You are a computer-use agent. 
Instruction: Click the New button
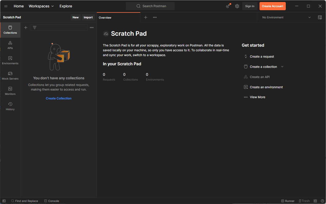[x=76, y=17]
